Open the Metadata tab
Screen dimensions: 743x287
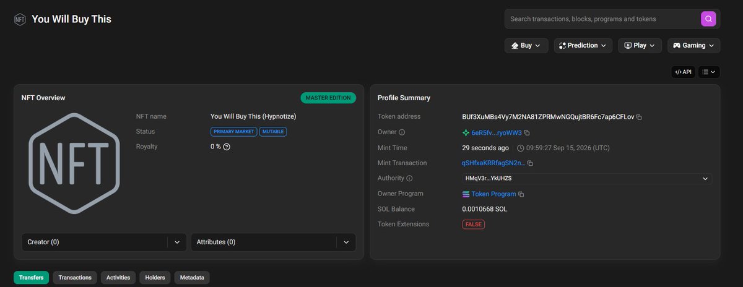192,278
